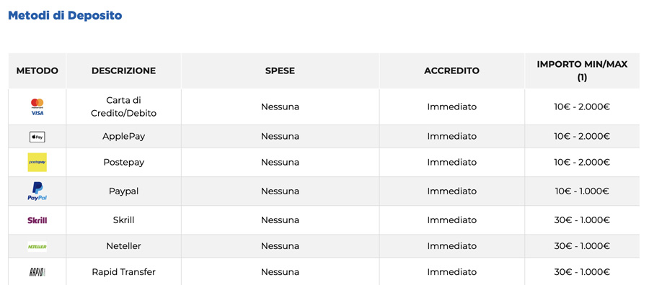Viewport: 649px width, 285px height.
Task: Select the Carta di Credito/Debito description
Action: 124,107
